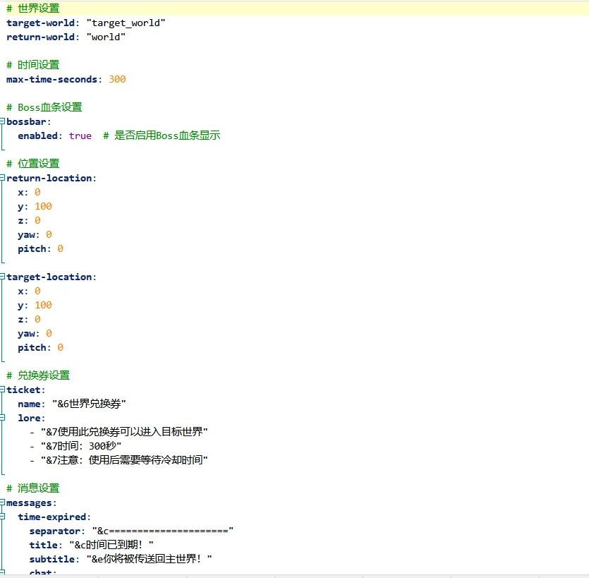Click the "# 兑换券设置" comment
The width and height of the screenshot is (589, 578).
click(38, 375)
